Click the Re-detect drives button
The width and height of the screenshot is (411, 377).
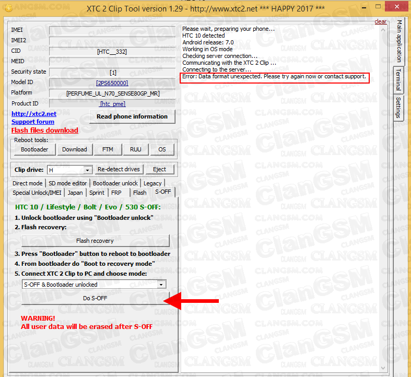point(119,169)
